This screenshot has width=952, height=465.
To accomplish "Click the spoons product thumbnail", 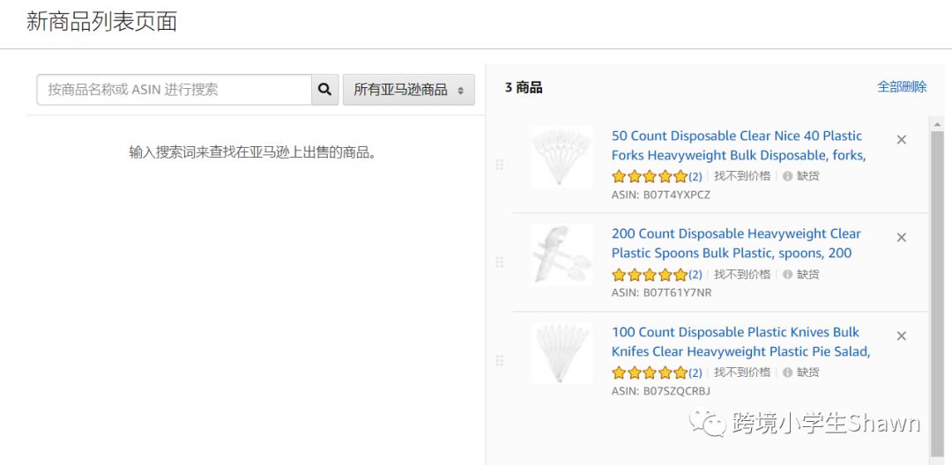I will pyautogui.click(x=562, y=255).
